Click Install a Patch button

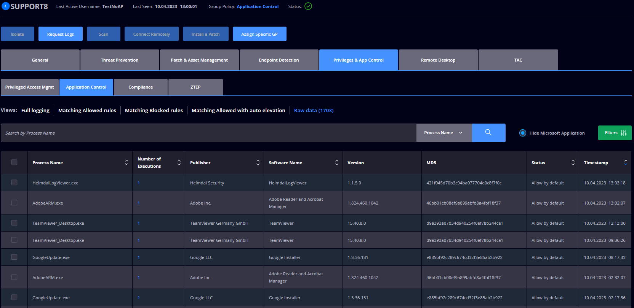206,34
